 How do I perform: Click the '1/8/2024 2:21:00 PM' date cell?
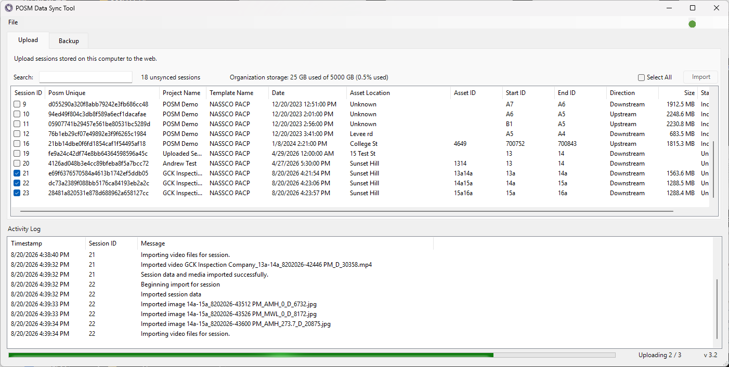tap(300, 144)
